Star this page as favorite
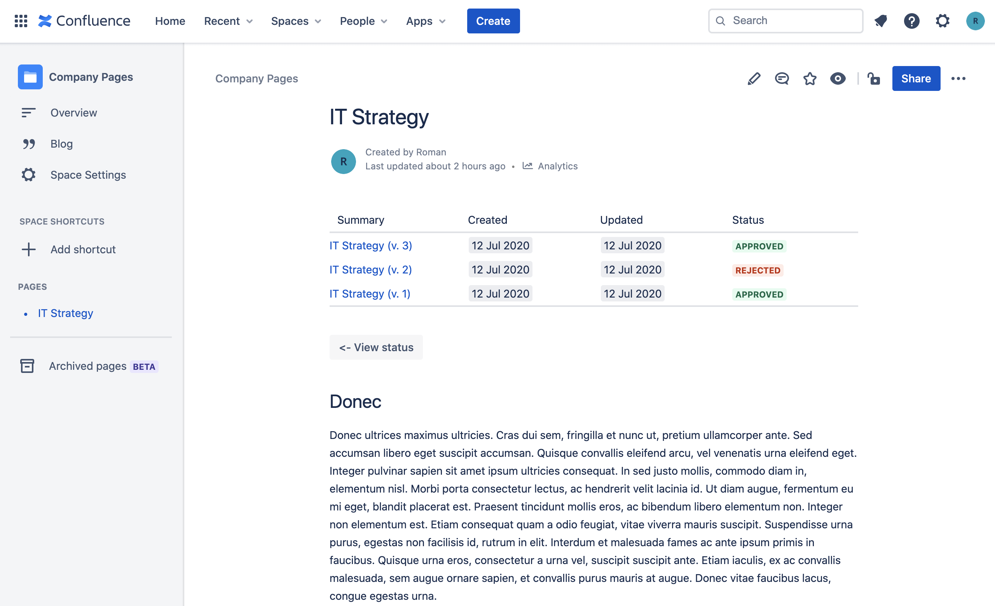This screenshot has width=995, height=606. point(810,79)
